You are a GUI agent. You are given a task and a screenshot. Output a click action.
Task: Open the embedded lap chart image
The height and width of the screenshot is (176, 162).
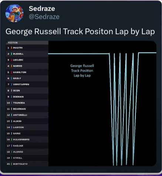tap(81, 104)
